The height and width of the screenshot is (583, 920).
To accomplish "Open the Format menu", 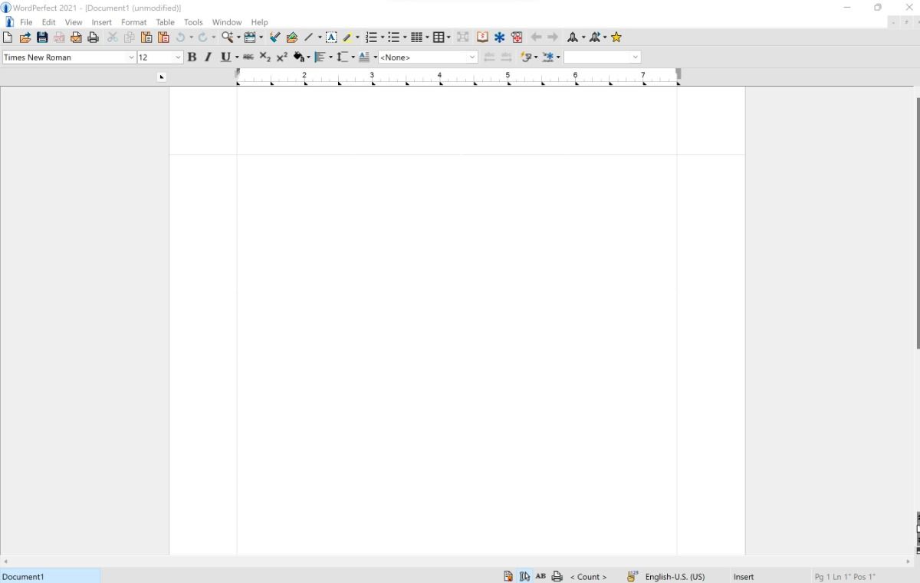I will point(133,22).
